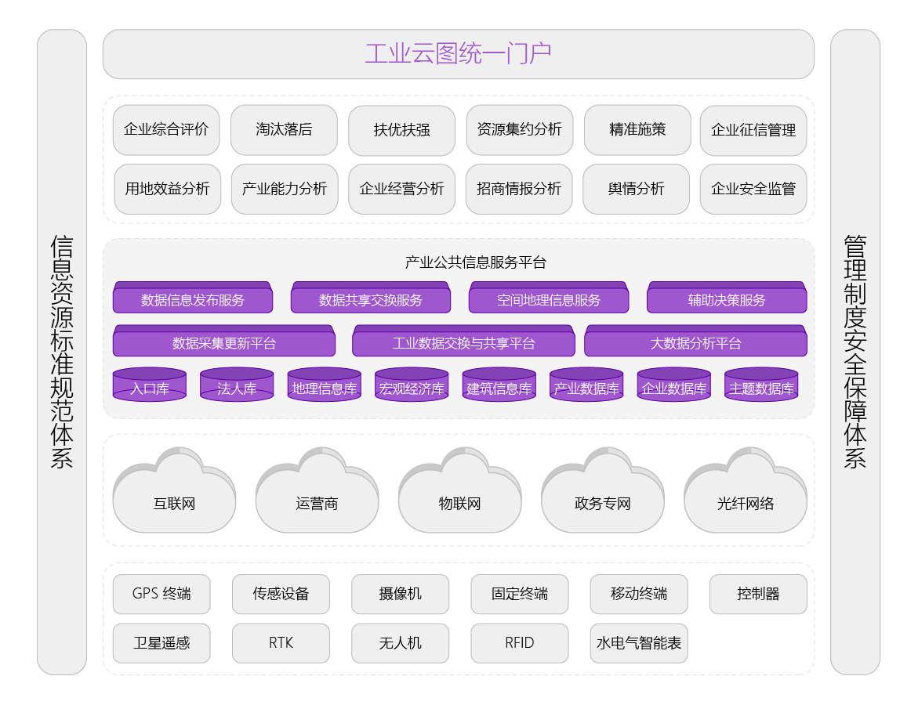This screenshot has height=705, width=918.
Task: Click the purple 数据共享交换服务 block
Action: click(371, 297)
